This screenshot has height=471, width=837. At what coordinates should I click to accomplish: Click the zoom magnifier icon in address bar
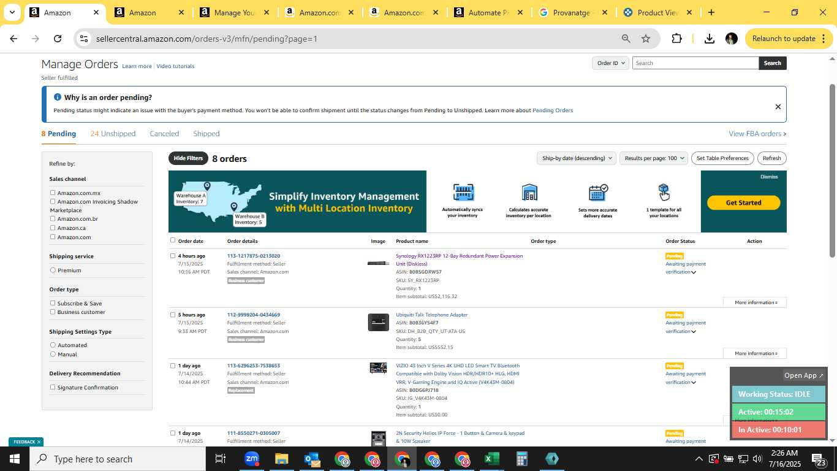[626, 39]
